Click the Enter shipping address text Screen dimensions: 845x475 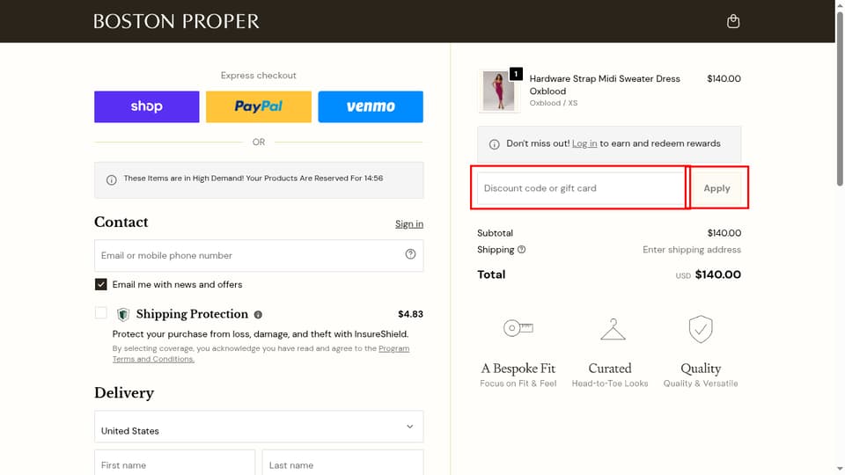point(692,249)
